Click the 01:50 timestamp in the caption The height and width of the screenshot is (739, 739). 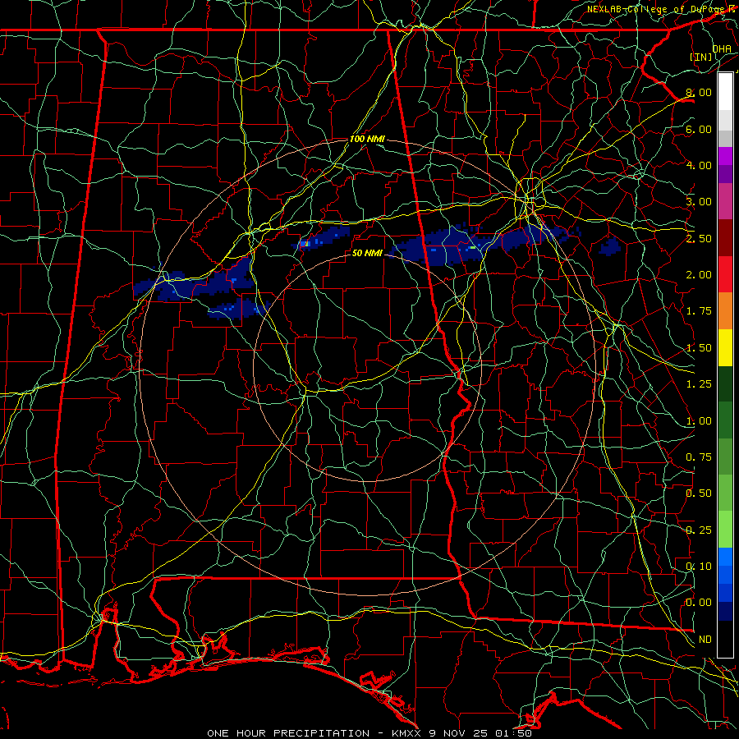[513, 733]
